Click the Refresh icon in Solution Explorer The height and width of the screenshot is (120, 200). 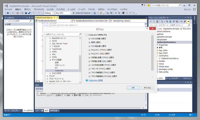point(170,21)
